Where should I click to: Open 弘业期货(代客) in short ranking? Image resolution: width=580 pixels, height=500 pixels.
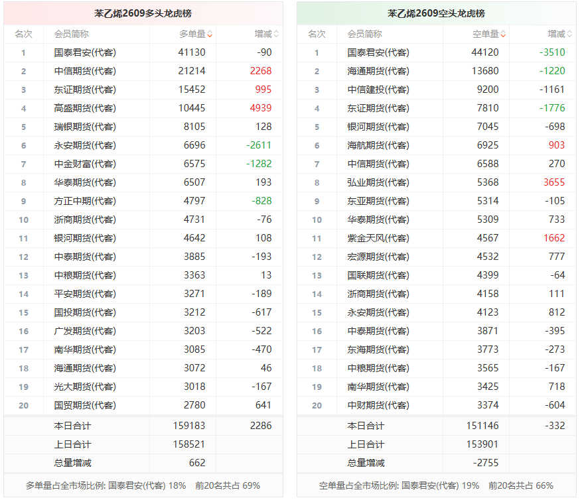pyautogui.click(x=378, y=183)
